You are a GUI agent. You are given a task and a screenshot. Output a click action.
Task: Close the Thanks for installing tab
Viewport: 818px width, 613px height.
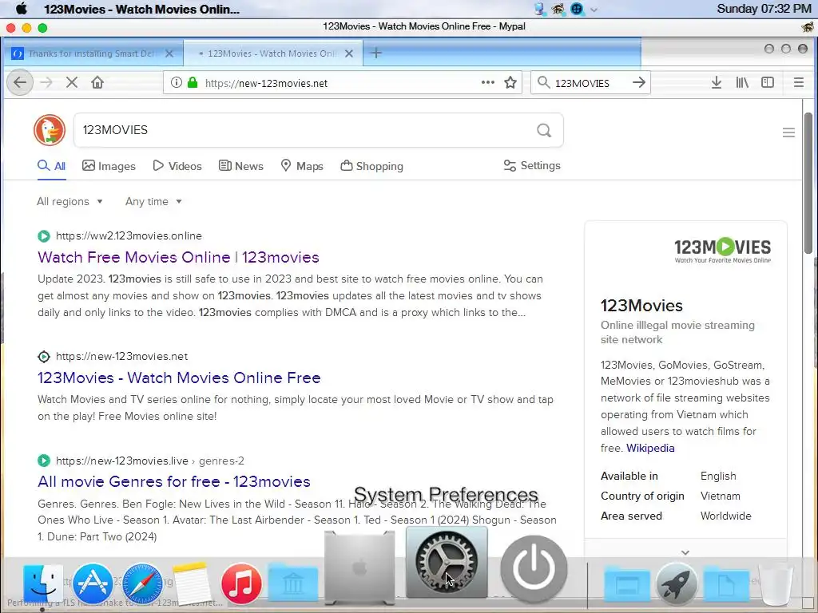coord(169,53)
